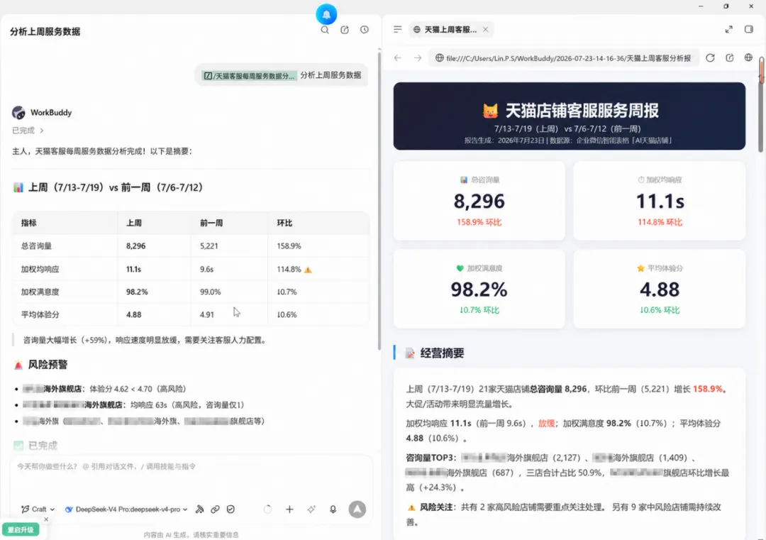Click the 环比 column header
The width and height of the screenshot is (766, 540).
(x=284, y=223)
